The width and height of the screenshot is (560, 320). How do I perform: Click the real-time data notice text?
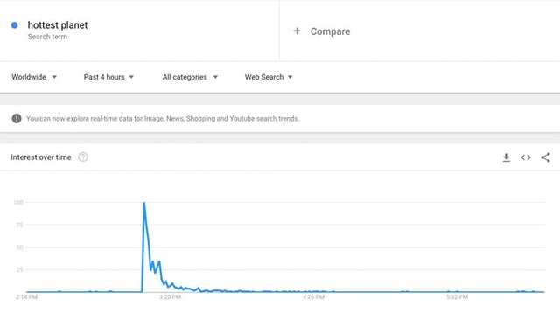(x=163, y=118)
